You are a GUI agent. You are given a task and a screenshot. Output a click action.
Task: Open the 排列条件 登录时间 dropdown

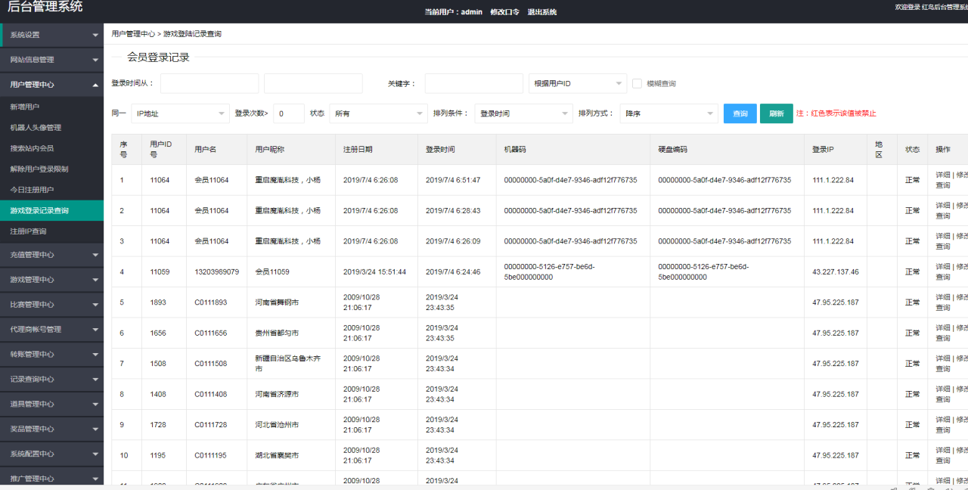[523, 113]
